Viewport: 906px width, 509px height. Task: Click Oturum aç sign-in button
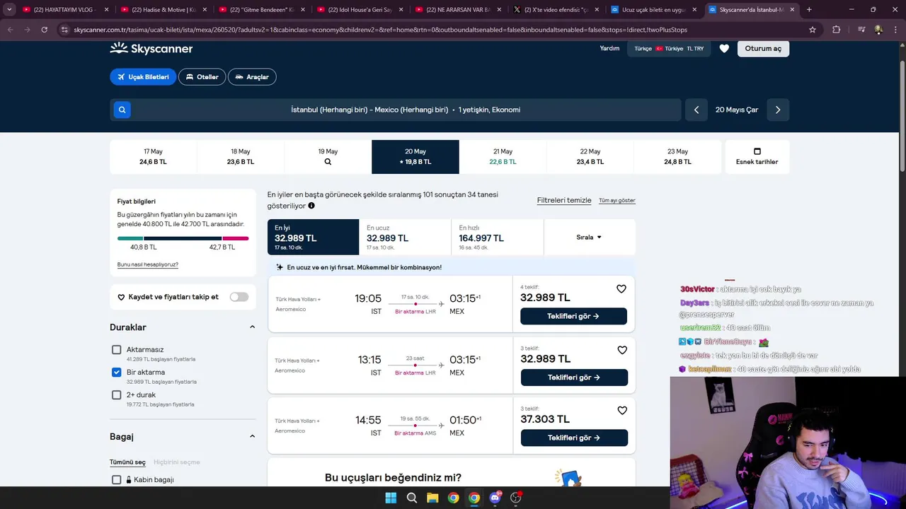click(x=763, y=49)
